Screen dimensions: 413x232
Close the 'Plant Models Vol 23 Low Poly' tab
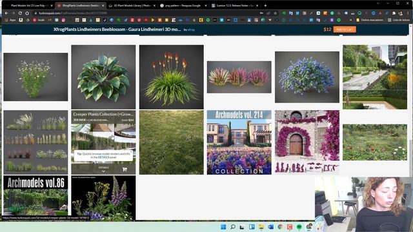point(52,6)
